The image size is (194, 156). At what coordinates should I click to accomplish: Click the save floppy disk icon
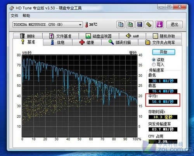point(140,25)
